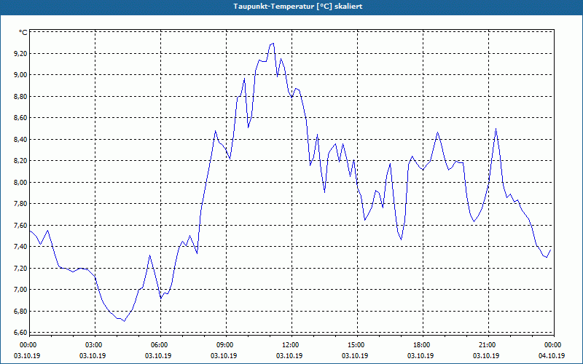
Task: Click the chart title 'Taupunkt-Temperatur [°C] skaliert'
Action: (x=298, y=7)
